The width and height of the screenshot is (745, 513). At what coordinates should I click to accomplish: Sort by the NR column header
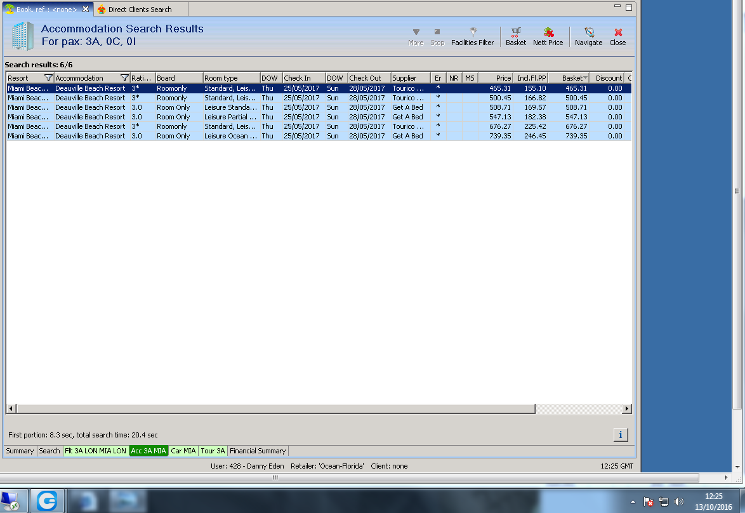pyautogui.click(x=454, y=78)
